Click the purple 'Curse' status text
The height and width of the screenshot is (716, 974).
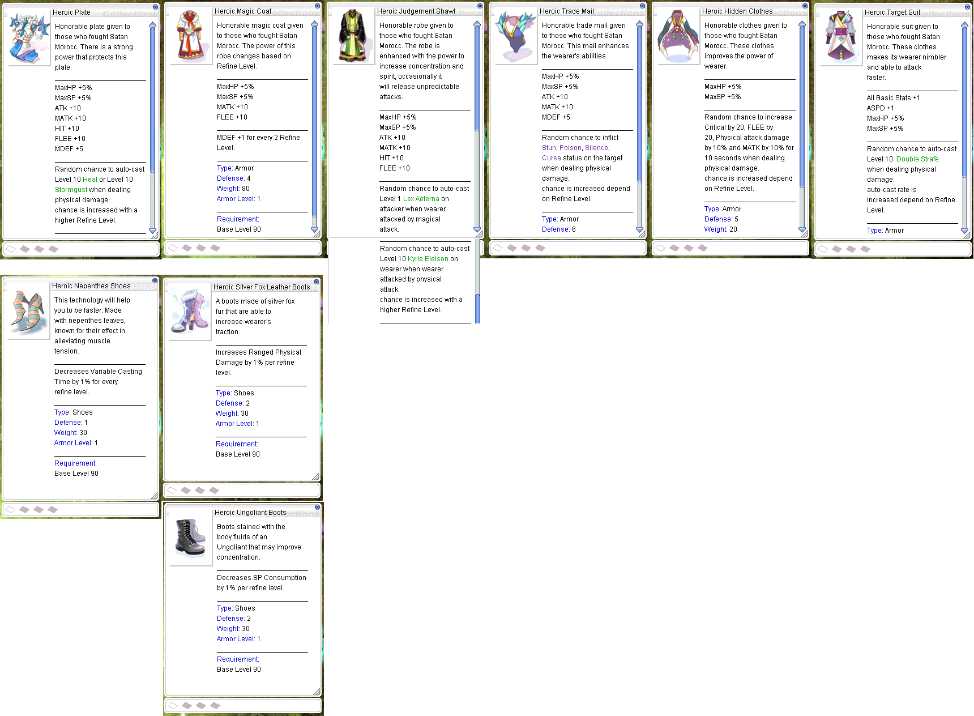point(552,158)
